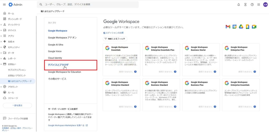This screenshot has width=269, height=133.
Task: Click the notifications bell icon
Action: [239, 4]
